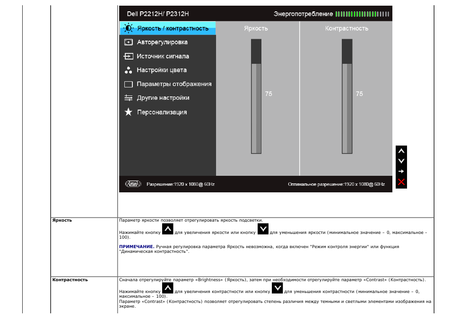This screenshot has width=451, height=319.
Task: Click the Оптимальное разрешение status text
Action: pyautogui.click(x=336, y=184)
